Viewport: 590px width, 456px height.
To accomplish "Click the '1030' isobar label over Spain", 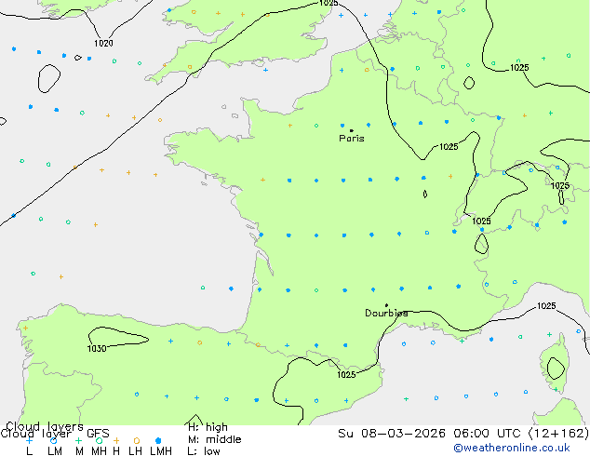I will tap(97, 349).
